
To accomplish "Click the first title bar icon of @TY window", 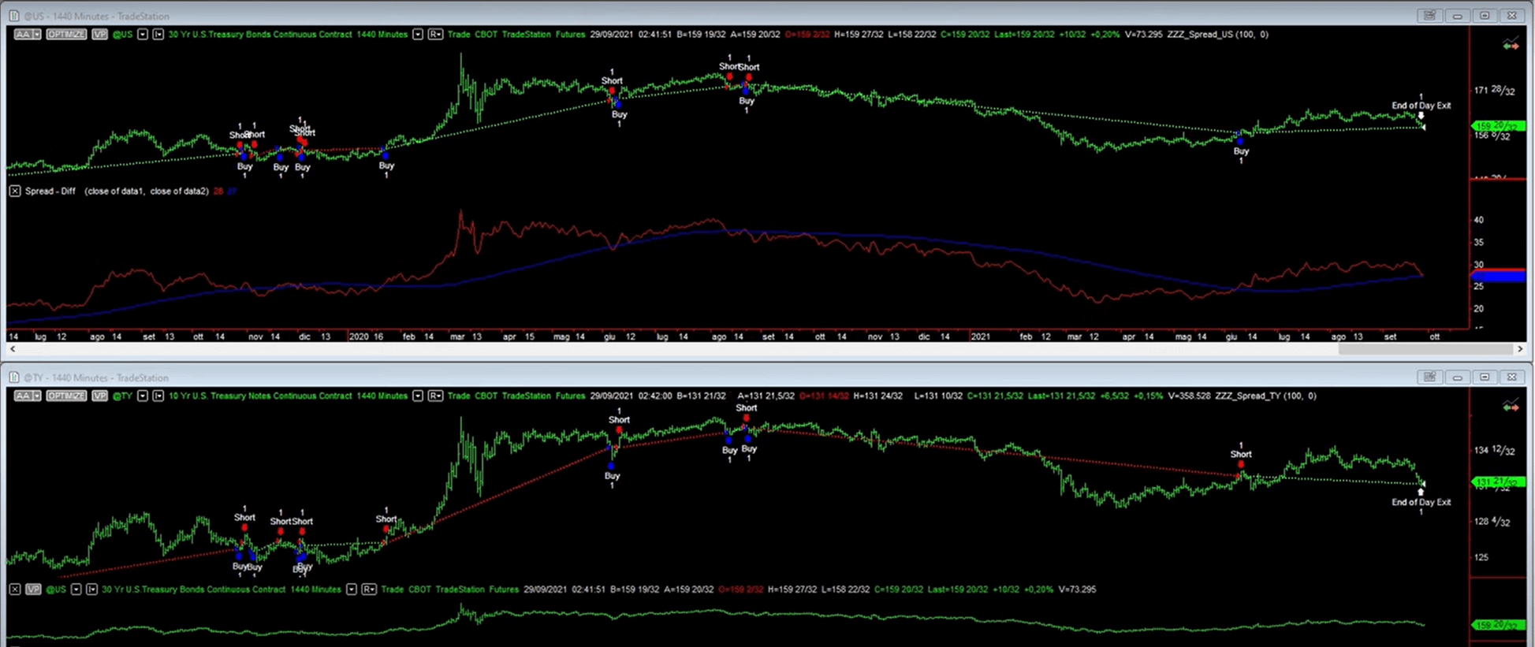I will tap(1429, 377).
